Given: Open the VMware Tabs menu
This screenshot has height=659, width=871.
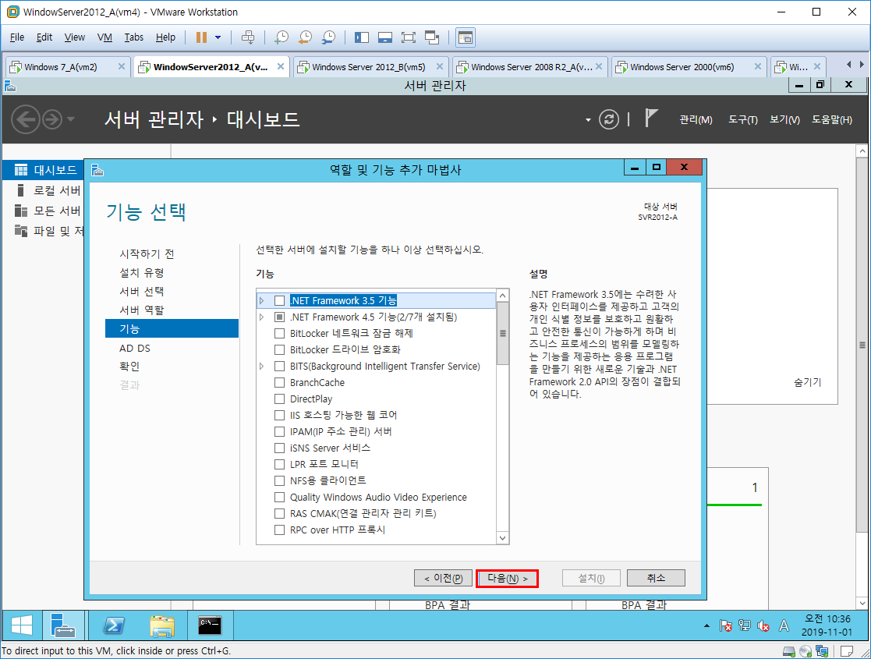Looking at the screenshot, I should 133,37.
